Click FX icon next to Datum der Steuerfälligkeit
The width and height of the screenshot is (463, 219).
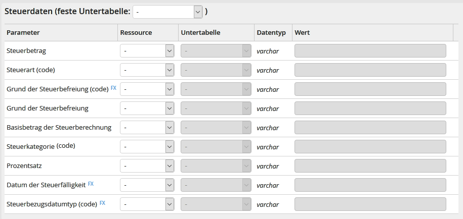pyautogui.click(x=91, y=184)
